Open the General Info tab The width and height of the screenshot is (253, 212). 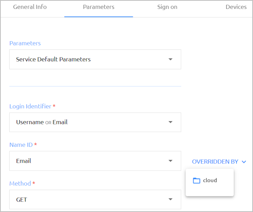[x=30, y=7]
